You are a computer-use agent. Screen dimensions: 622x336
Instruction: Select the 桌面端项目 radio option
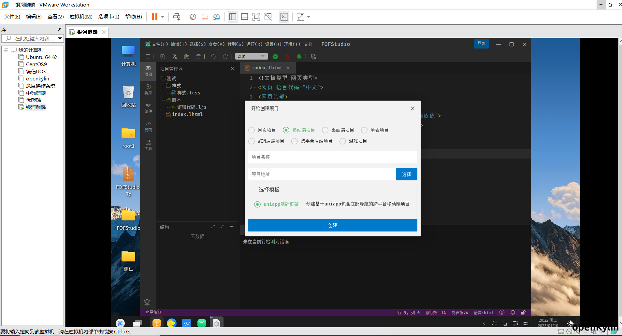[325, 130]
